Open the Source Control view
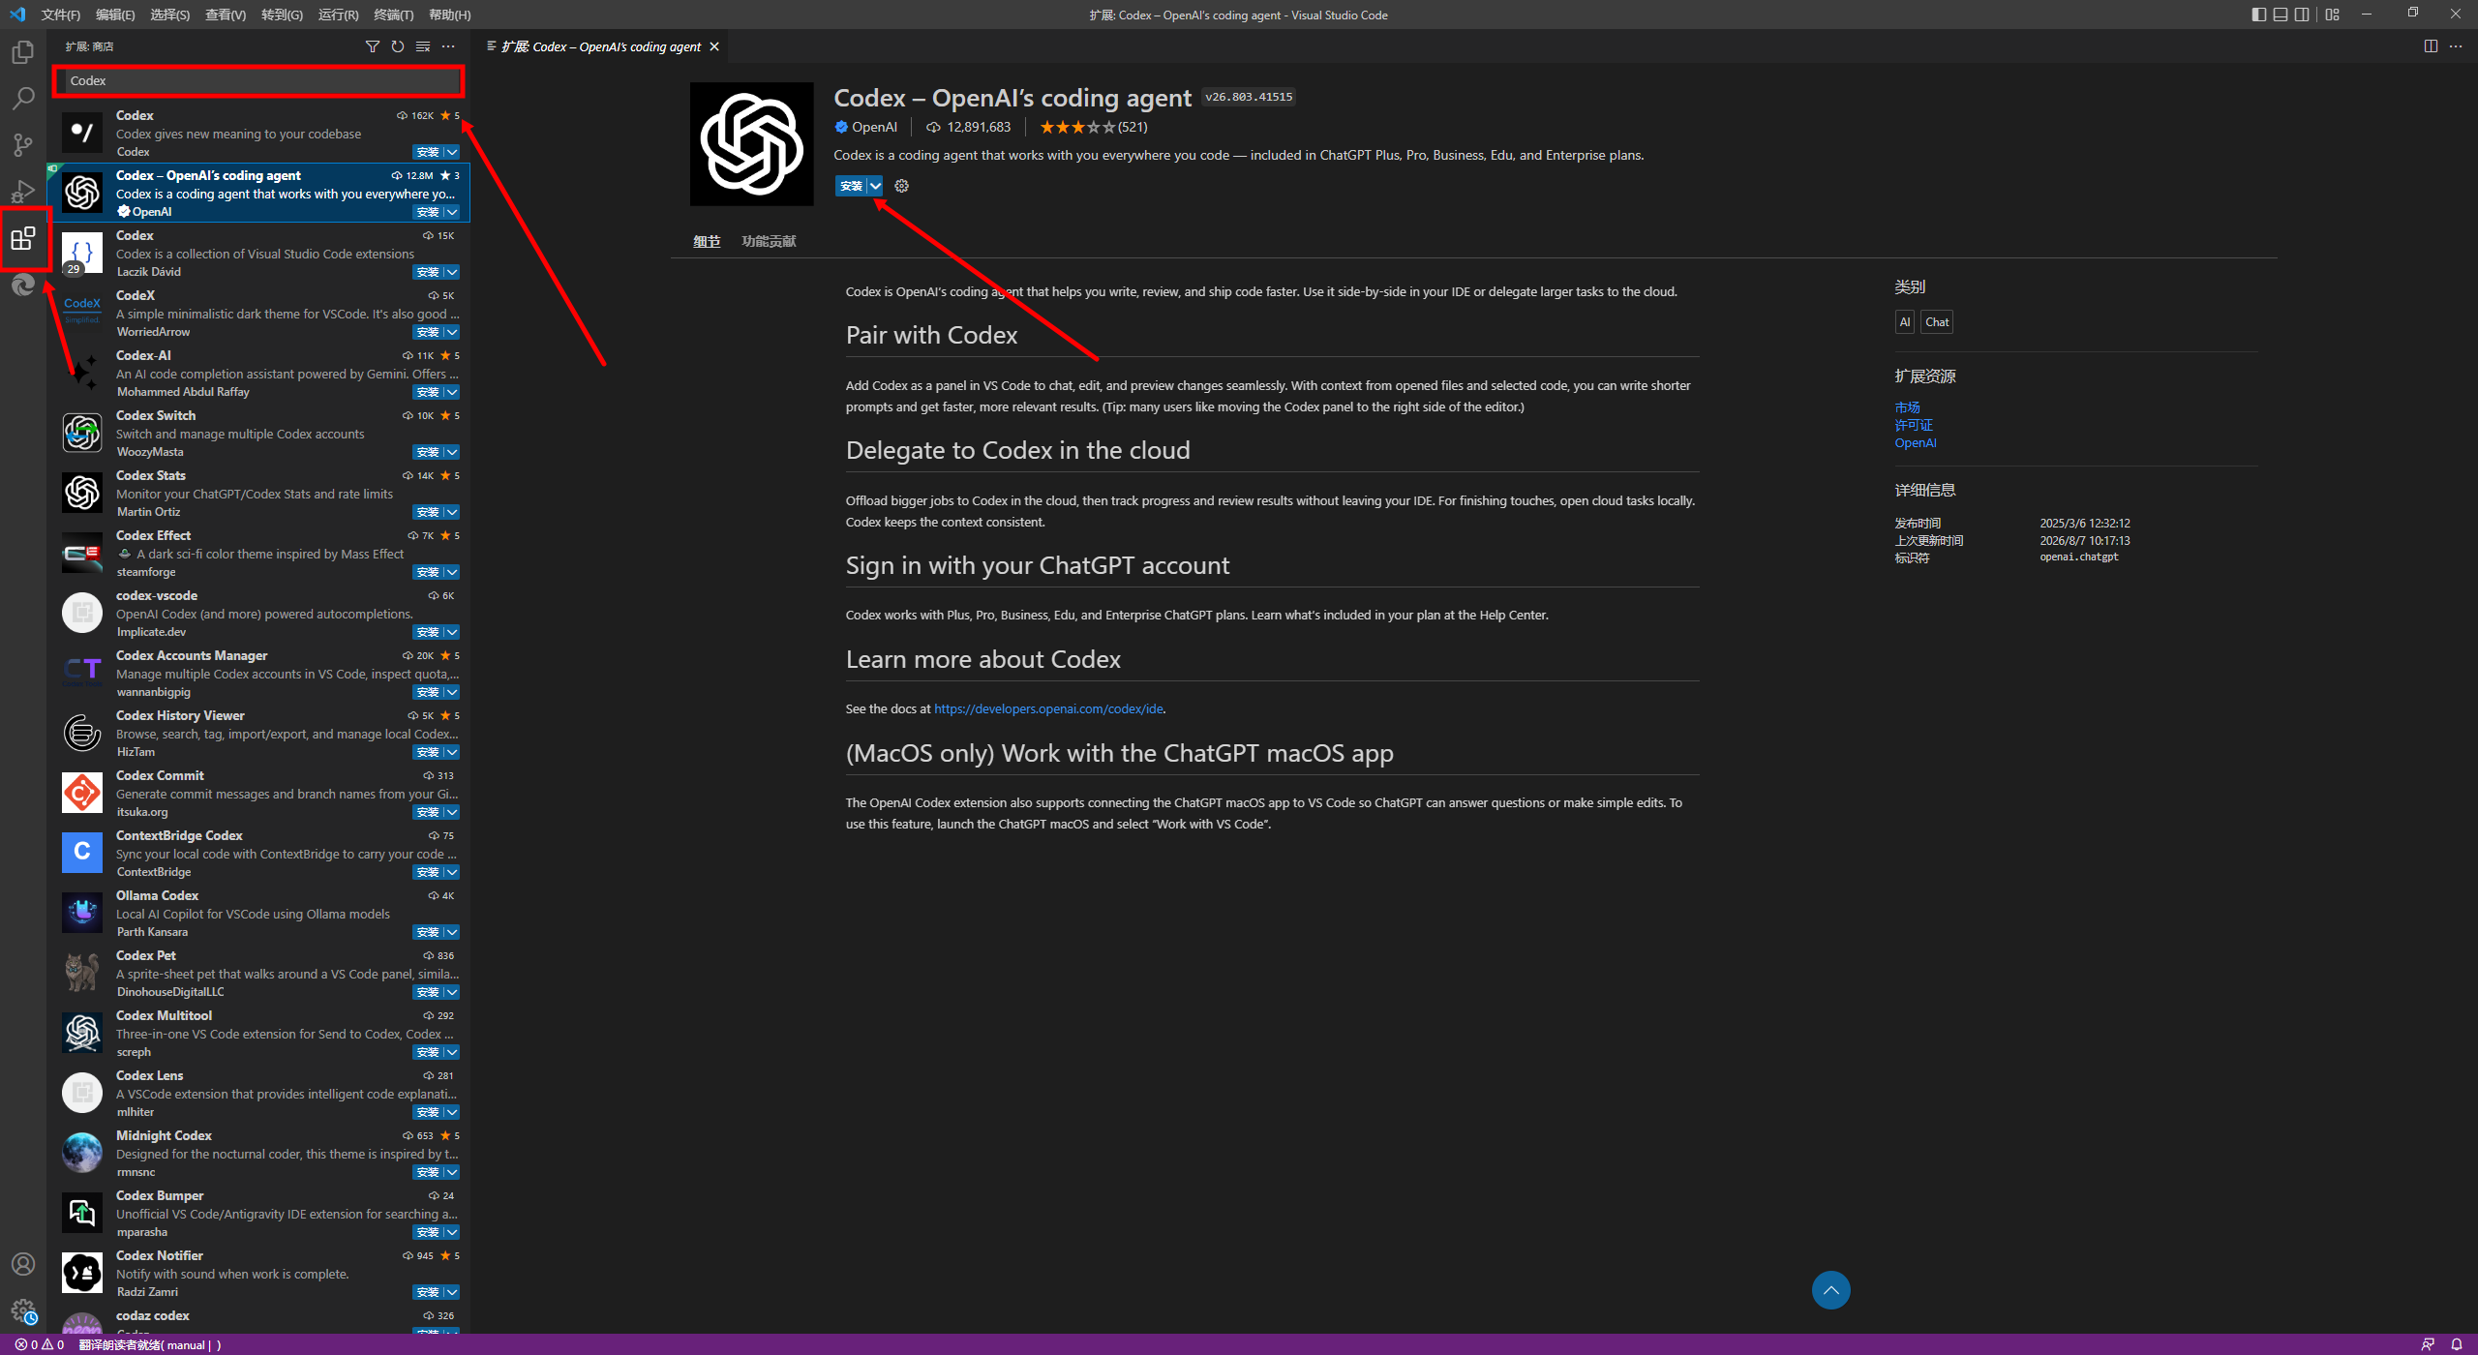The height and width of the screenshot is (1355, 2478). point(23,145)
